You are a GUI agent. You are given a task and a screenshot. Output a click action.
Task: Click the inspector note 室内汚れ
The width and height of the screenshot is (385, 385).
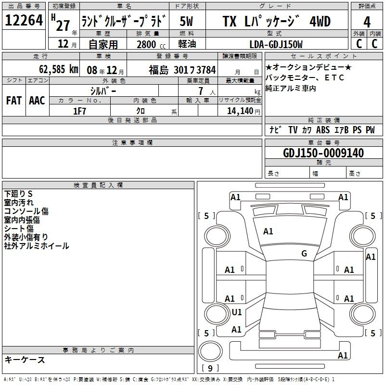pos(19,203)
